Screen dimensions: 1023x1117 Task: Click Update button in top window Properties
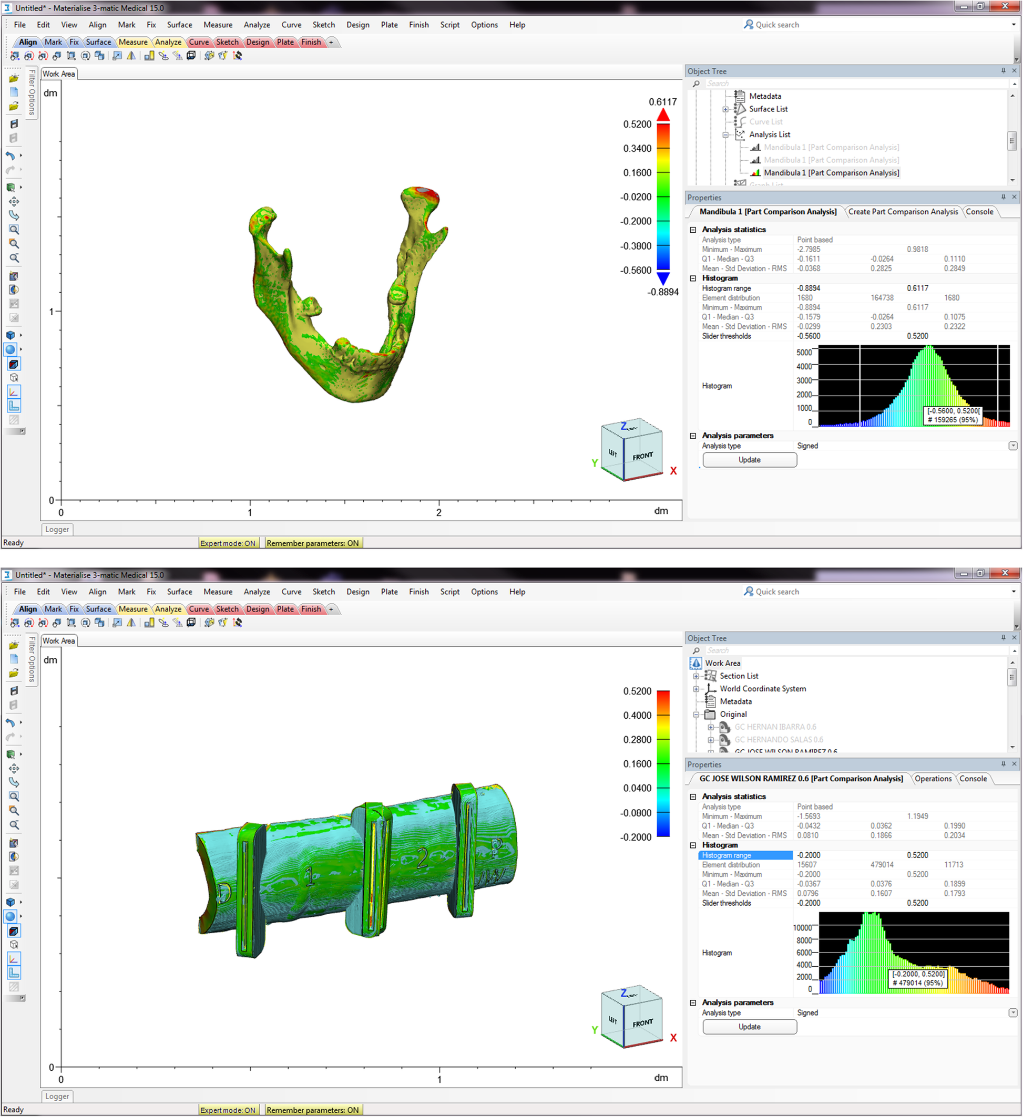point(750,460)
